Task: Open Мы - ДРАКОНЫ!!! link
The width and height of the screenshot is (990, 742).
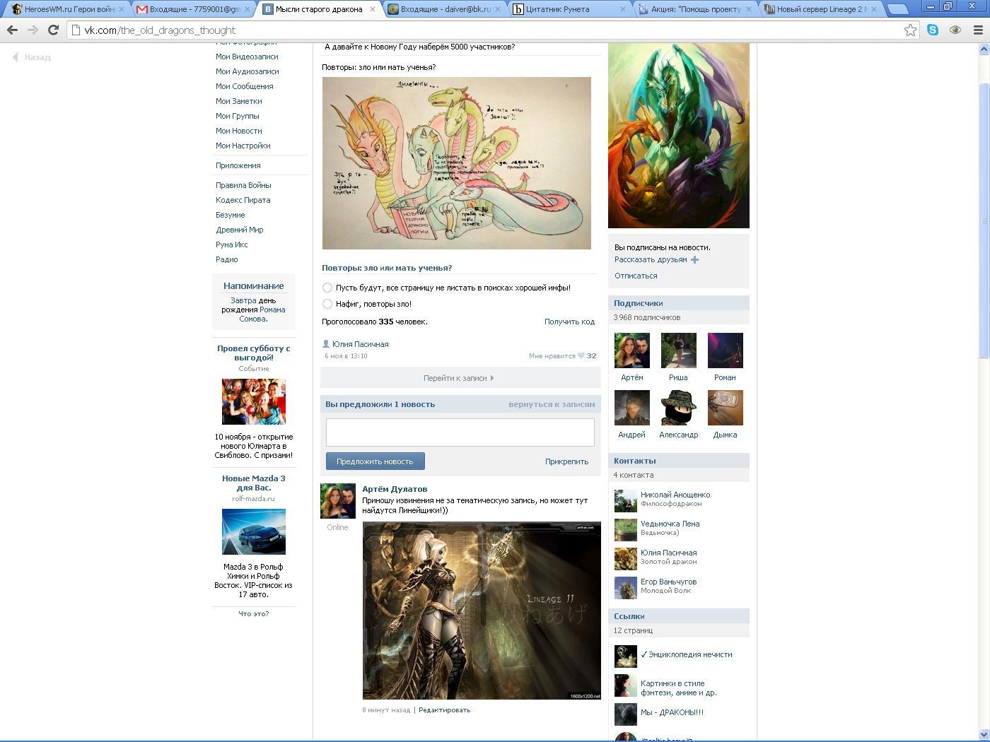Action: [672, 712]
